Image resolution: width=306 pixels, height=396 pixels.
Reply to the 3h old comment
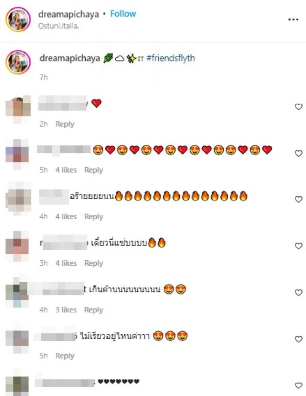[94, 263]
